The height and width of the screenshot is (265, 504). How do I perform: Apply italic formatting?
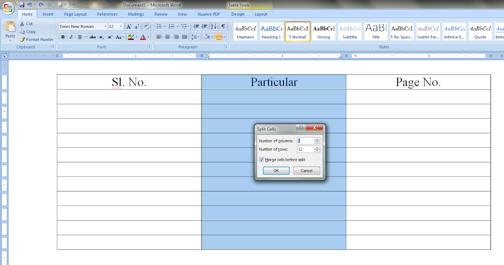pyautogui.click(x=71, y=37)
